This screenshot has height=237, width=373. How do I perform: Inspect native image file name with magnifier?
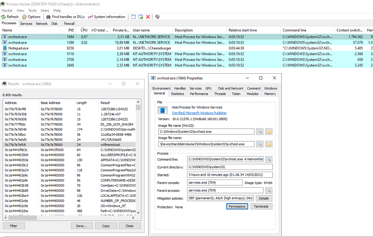tap(260, 144)
